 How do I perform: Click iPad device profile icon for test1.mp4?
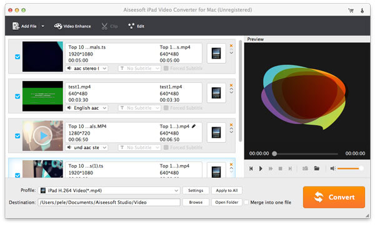pos(216,93)
